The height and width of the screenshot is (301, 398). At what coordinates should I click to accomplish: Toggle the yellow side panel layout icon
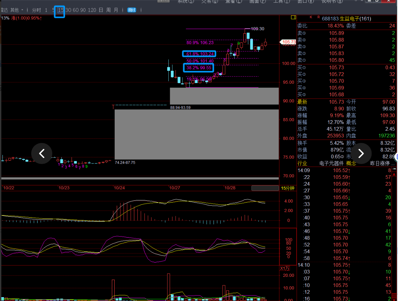(x=294, y=18)
